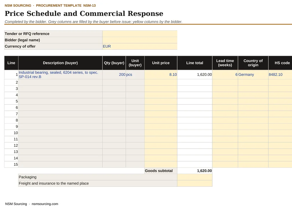Select the Industrial bearing description cell
The width and height of the screenshot is (292, 219).
[60, 74]
